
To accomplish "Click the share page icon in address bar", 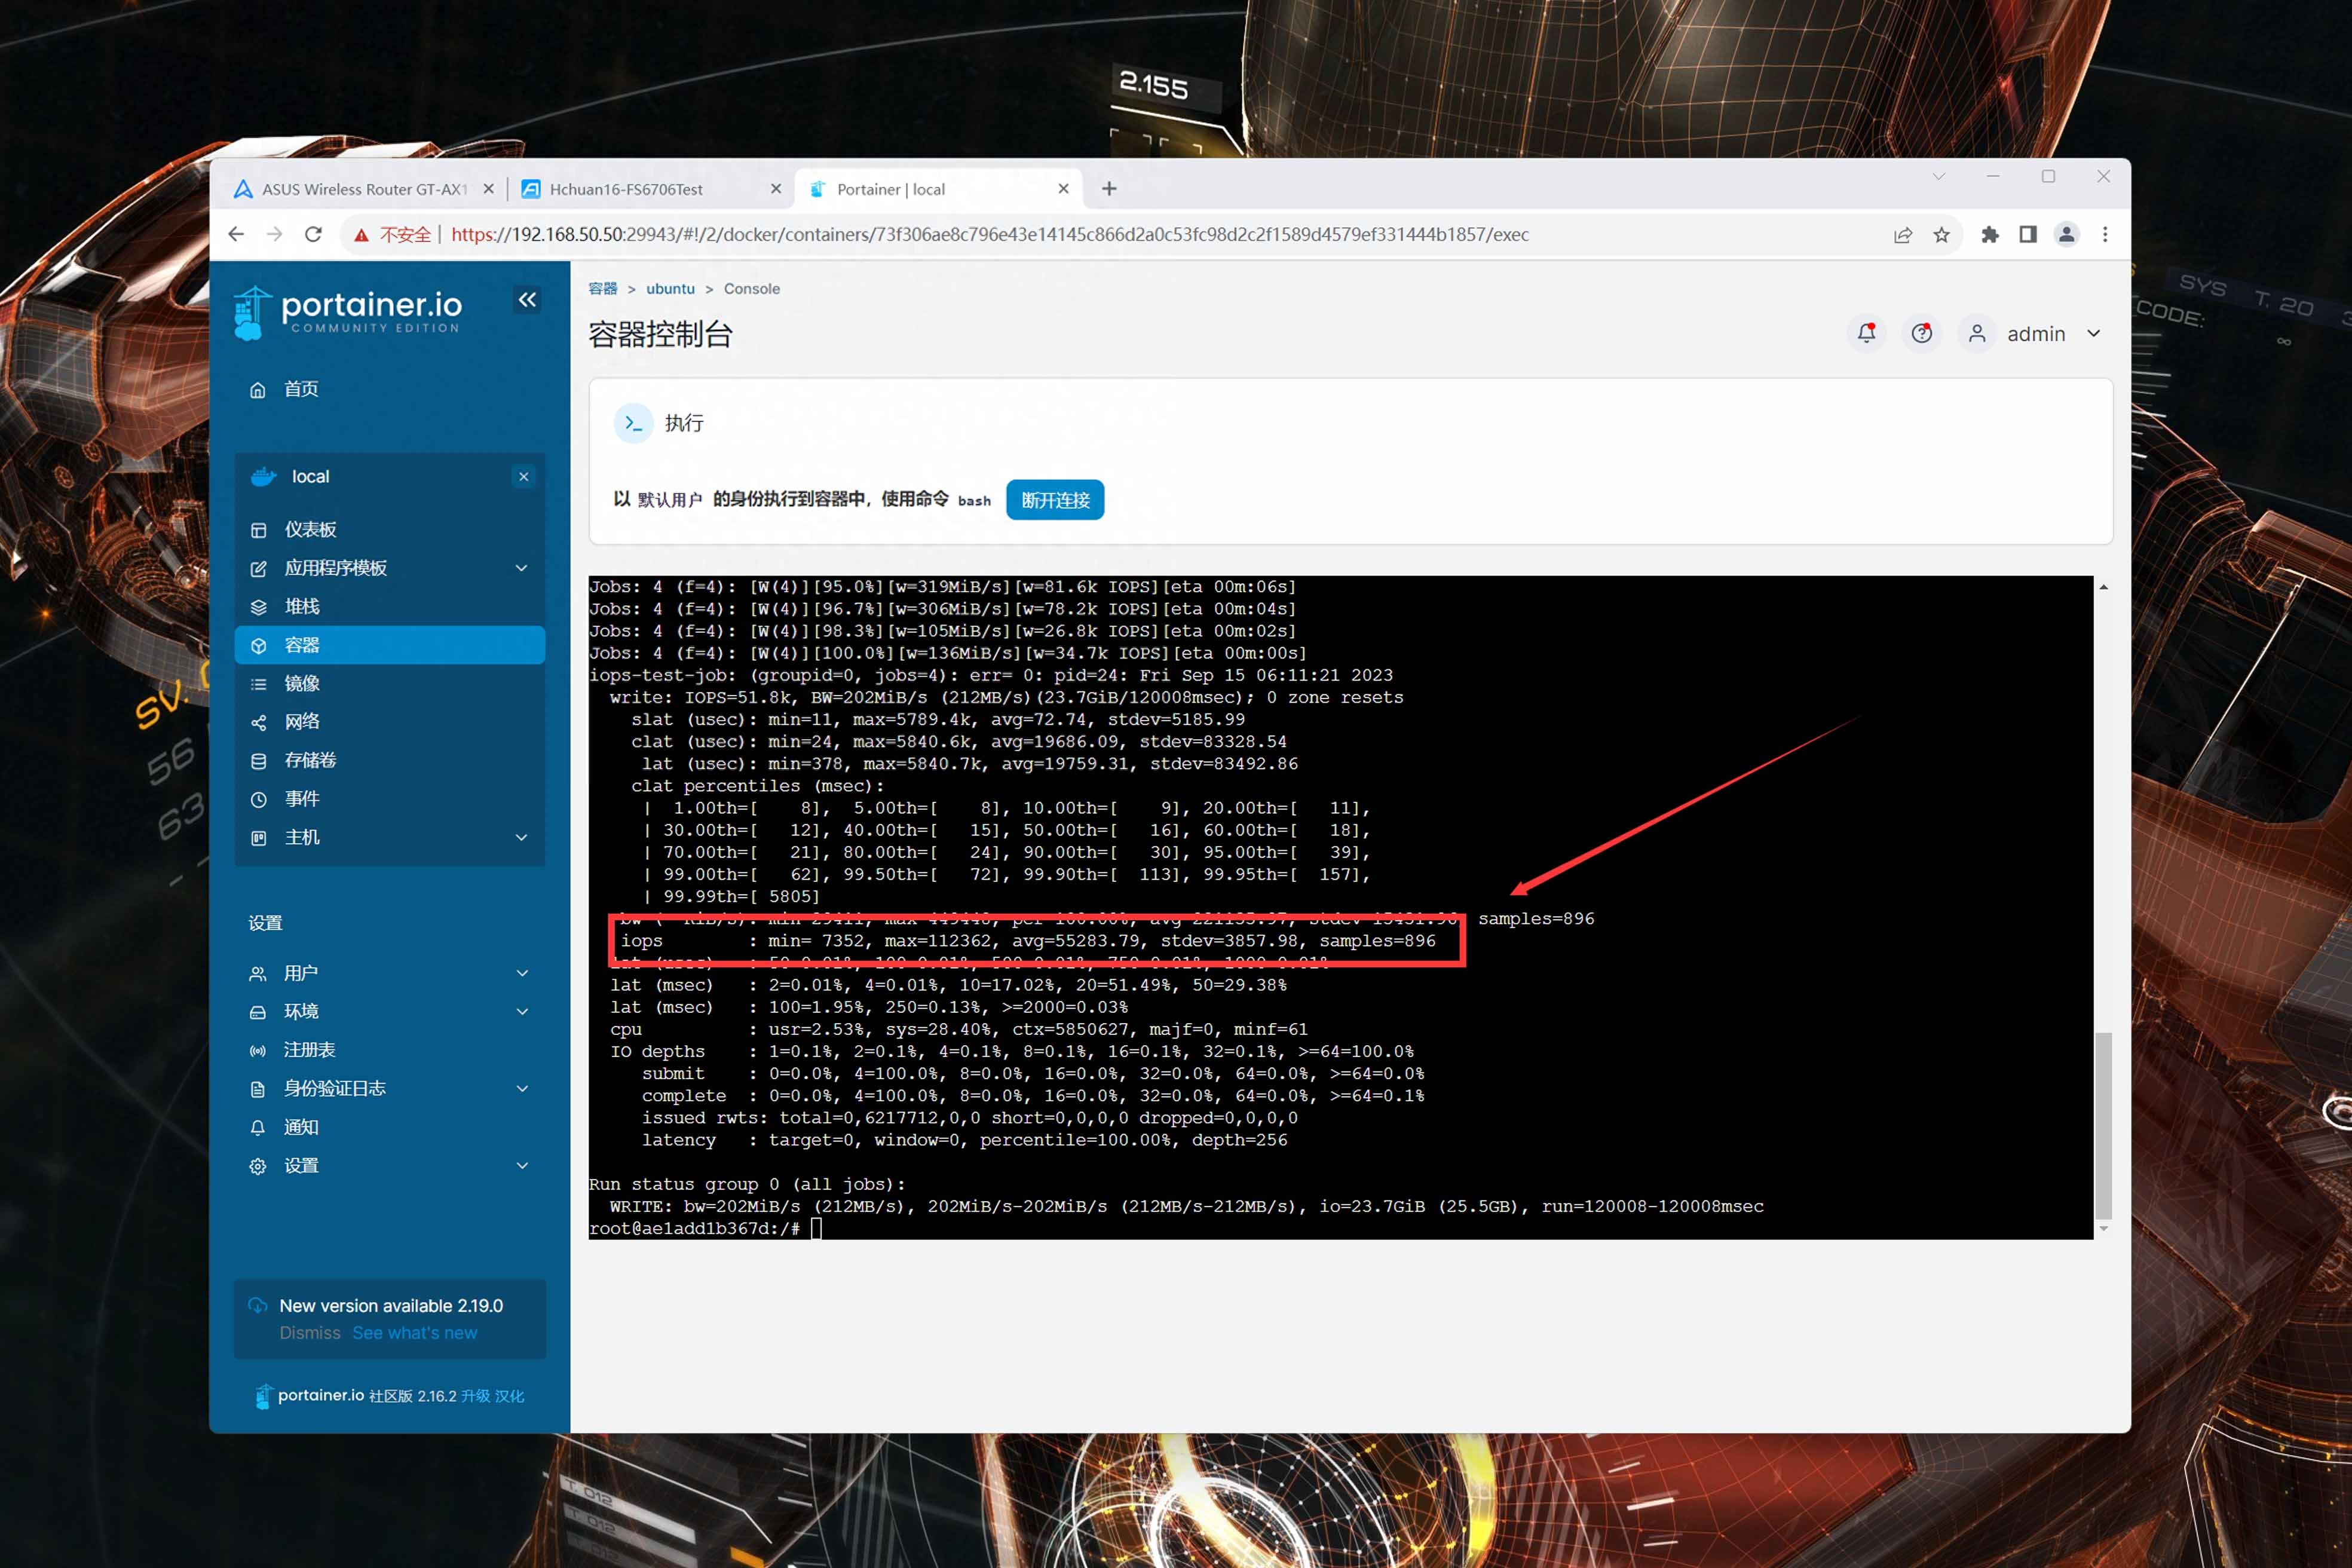I will 1902,234.
